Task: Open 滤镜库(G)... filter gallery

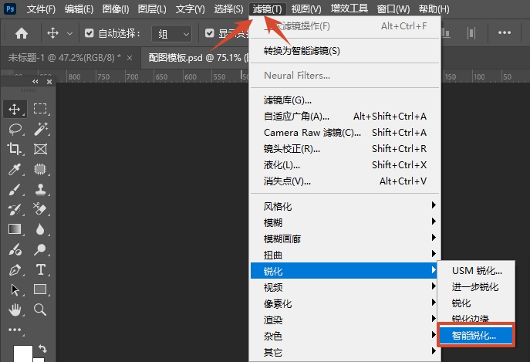Action: point(345,100)
